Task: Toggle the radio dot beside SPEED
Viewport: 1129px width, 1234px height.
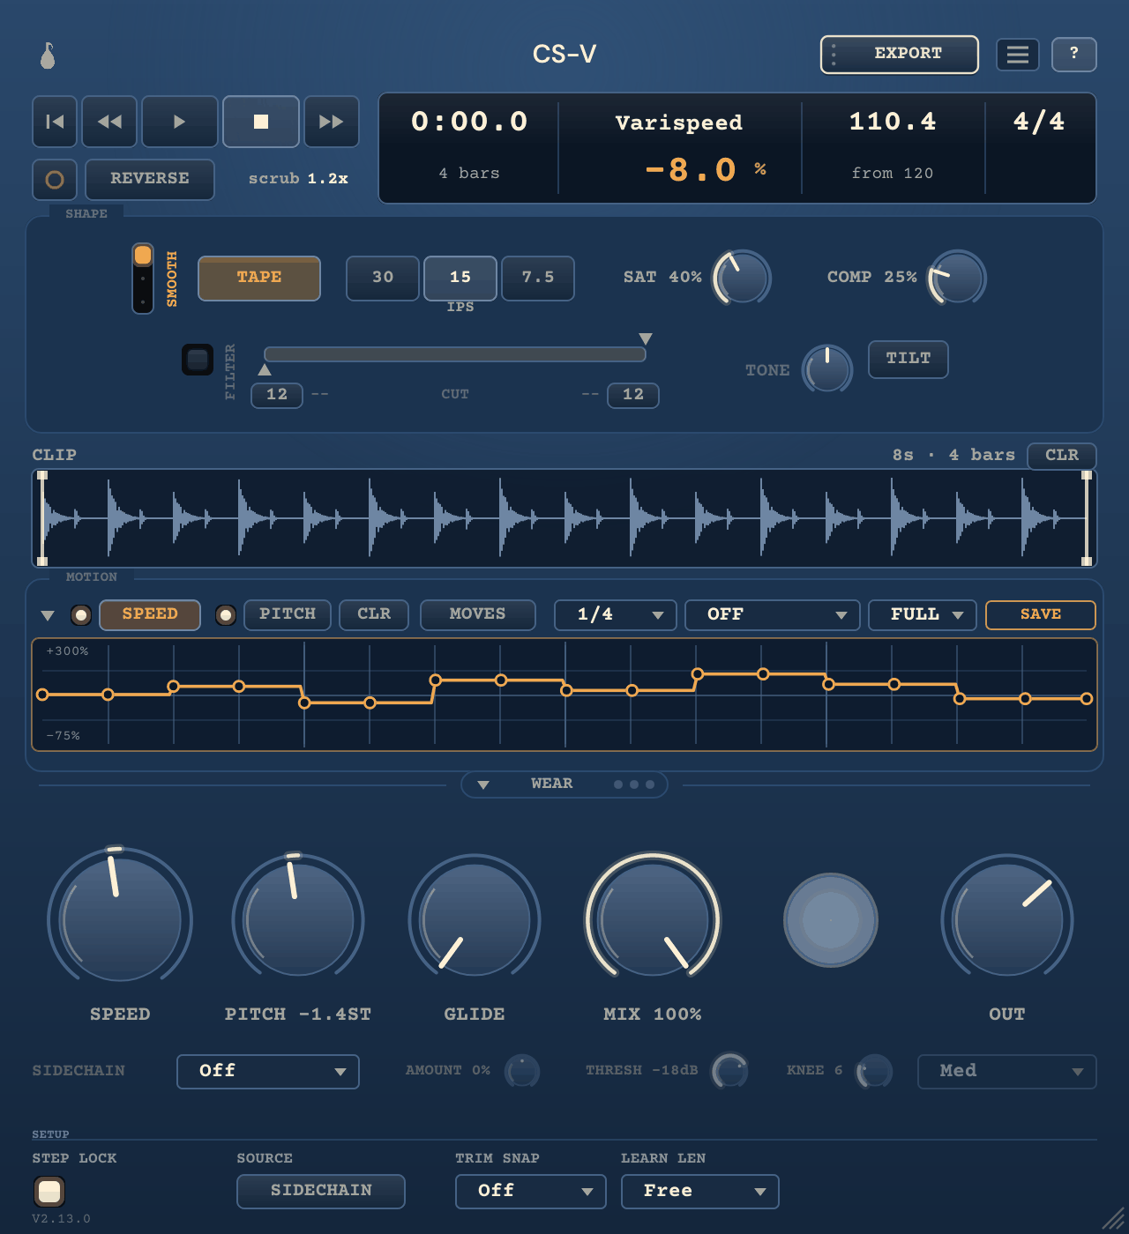Action: (x=81, y=615)
